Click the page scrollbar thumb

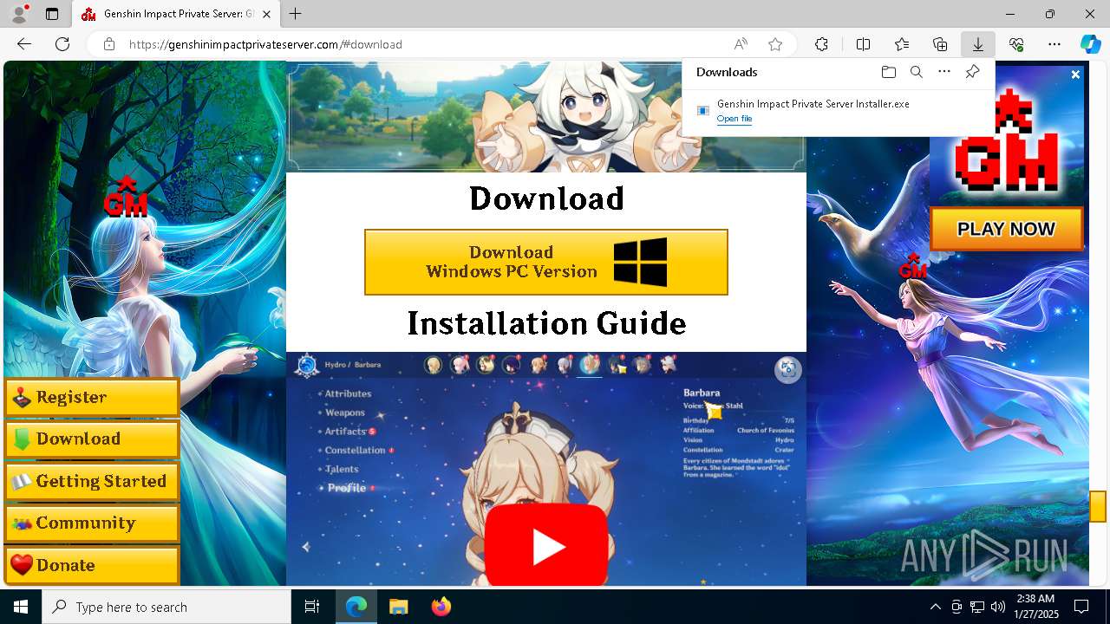pyautogui.click(x=1098, y=506)
